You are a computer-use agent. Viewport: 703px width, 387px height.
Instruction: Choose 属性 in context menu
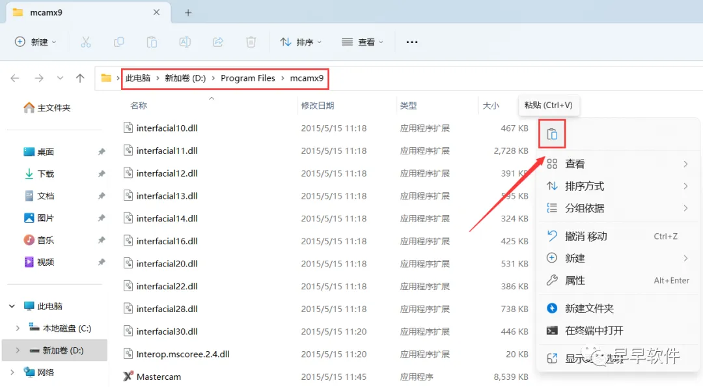pyautogui.click(x=618, y=281)
